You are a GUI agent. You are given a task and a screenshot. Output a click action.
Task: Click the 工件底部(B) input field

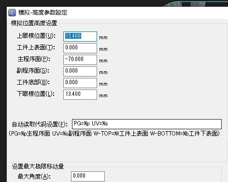pos(80,83)
